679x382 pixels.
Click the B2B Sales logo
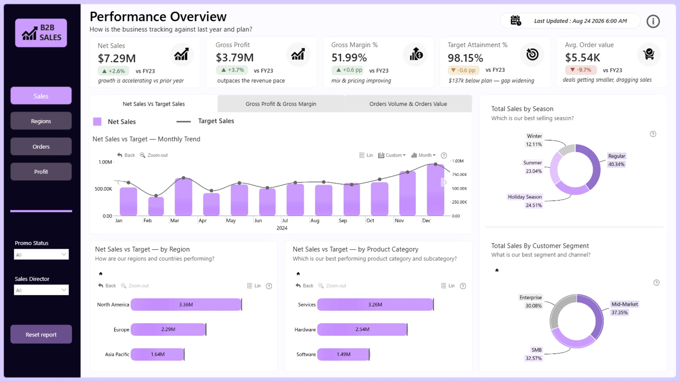point(41,33)
